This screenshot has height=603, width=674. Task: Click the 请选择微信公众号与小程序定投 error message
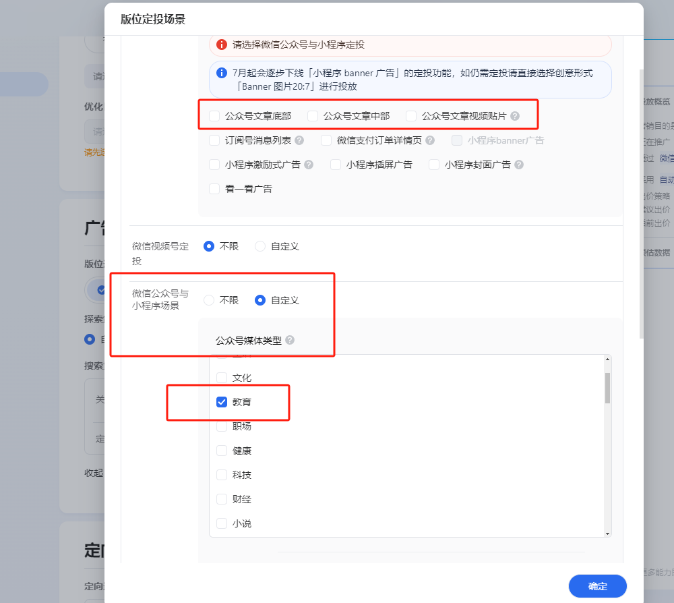pos(299,45)
